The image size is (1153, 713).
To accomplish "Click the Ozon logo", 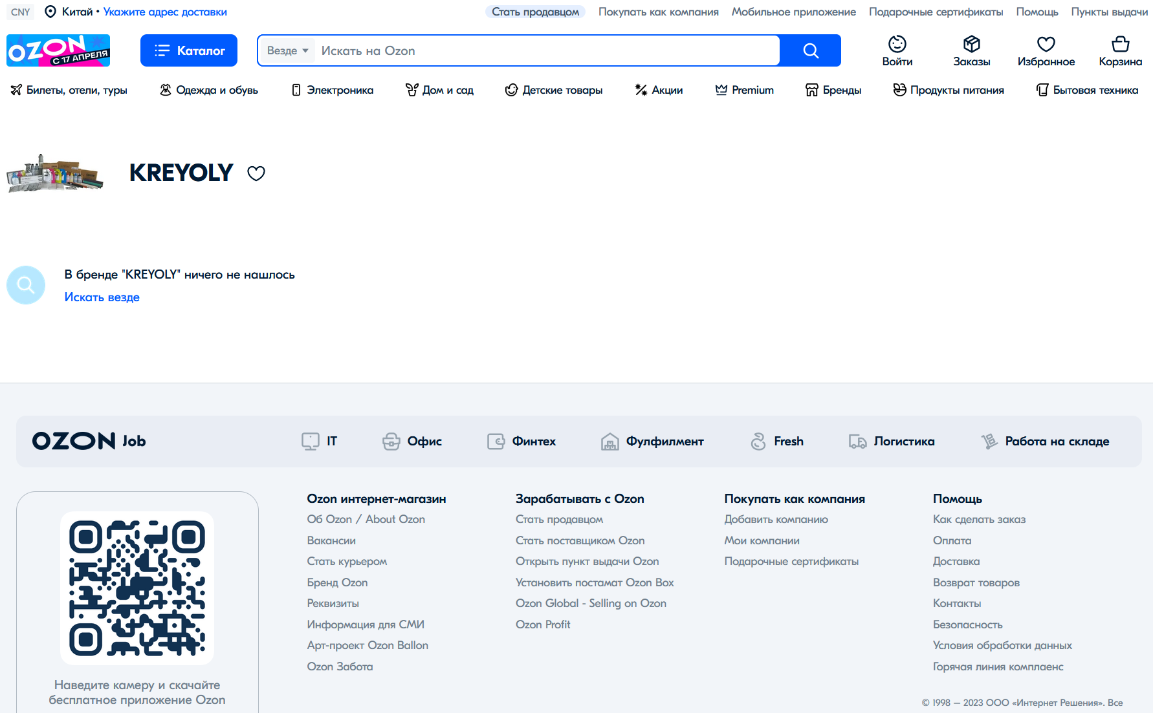I will point(58,50).
